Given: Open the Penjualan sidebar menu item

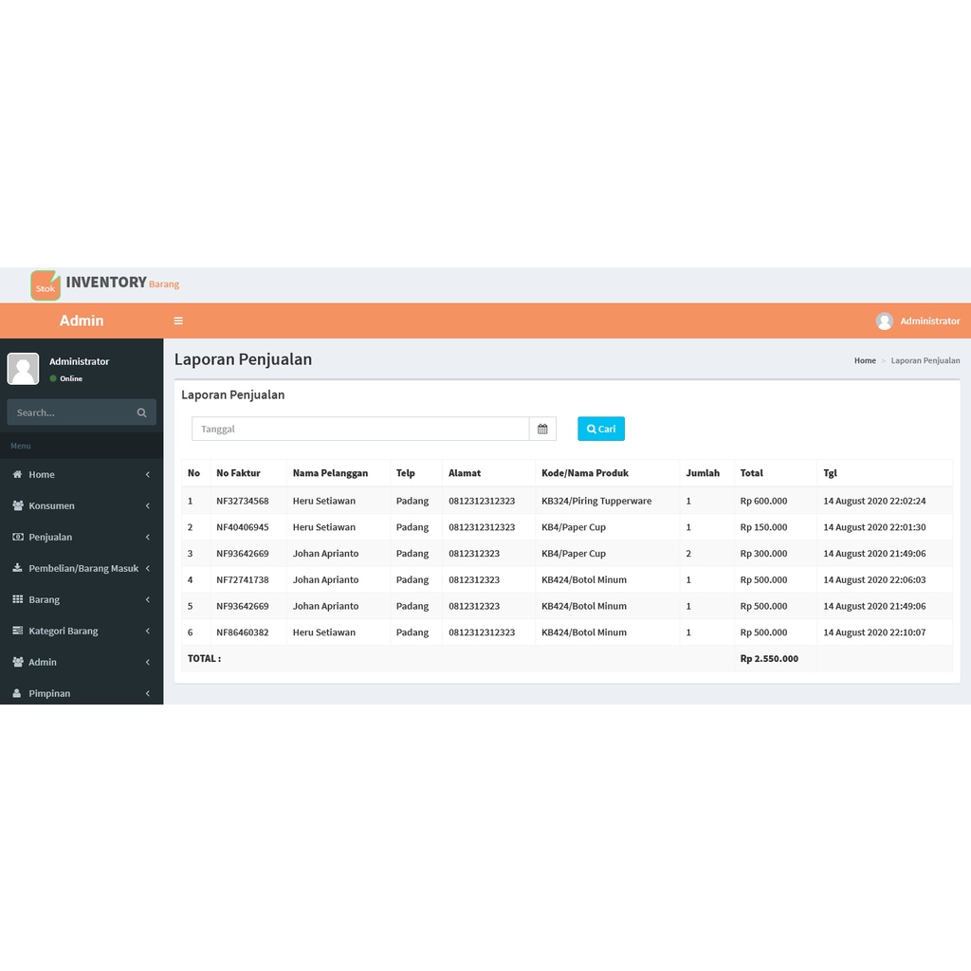Looking at the screenshot, I should (x=82, y=537).
